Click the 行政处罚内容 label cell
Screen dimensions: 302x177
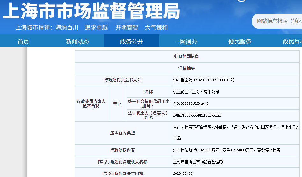pyautogui.click(x=123, y=150)
